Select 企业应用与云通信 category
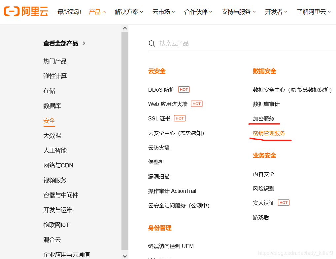 (x=66, y=254)
